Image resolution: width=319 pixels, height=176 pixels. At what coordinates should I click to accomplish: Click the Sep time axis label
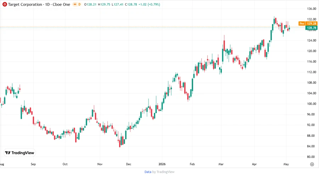33,164
